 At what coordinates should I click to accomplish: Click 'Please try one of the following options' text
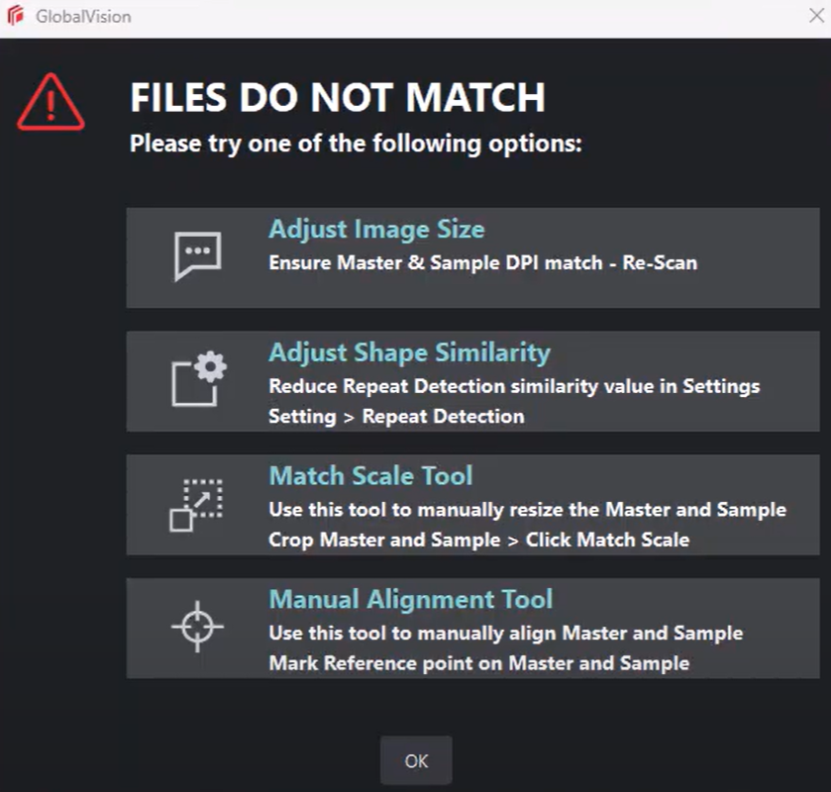(356, 144)
